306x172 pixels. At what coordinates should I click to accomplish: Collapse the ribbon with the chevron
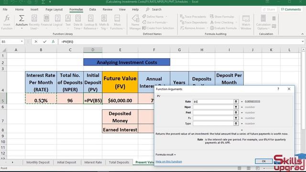302,34
